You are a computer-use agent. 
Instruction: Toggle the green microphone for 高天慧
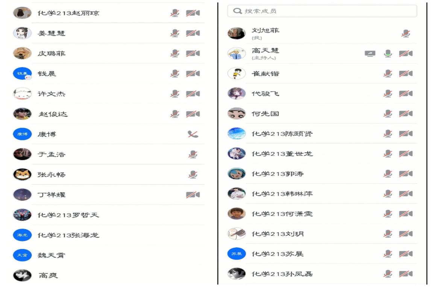click(388, 53)
